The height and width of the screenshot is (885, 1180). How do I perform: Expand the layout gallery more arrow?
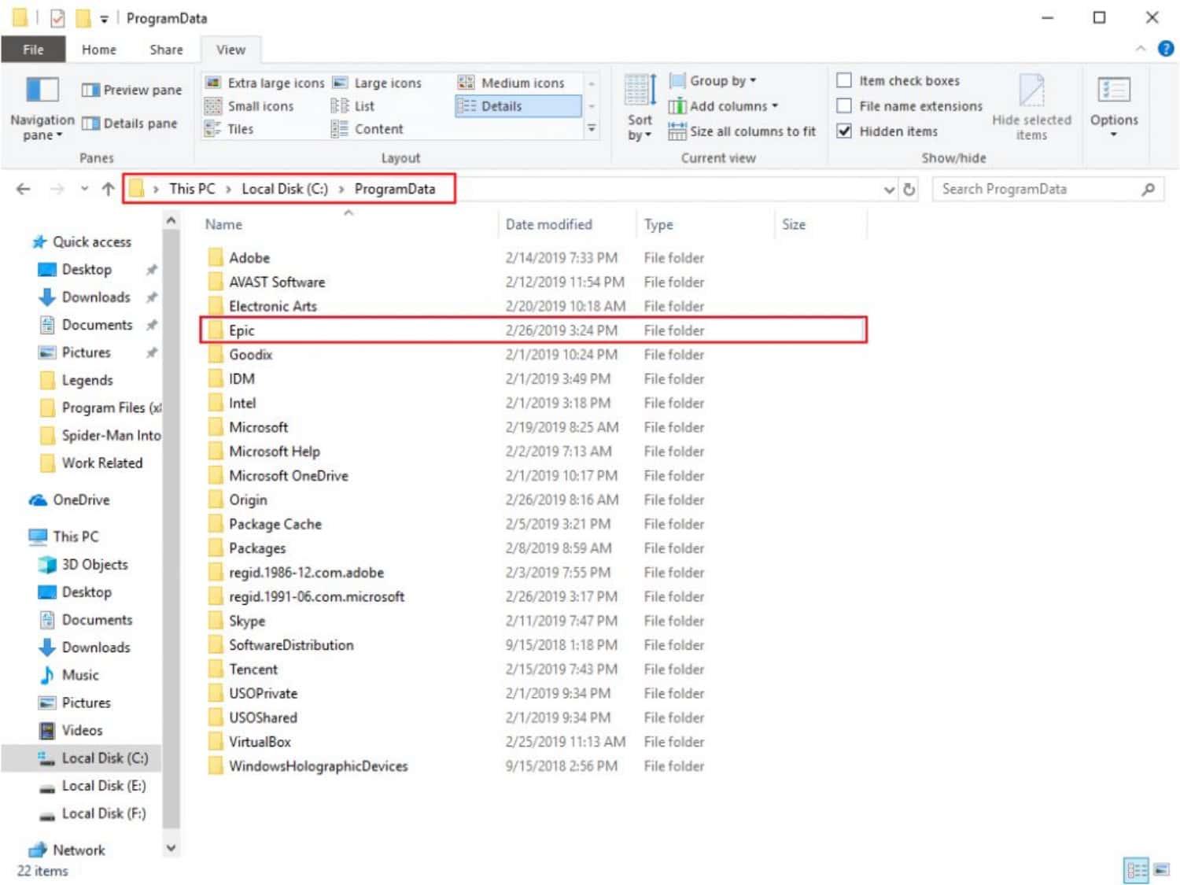pos(592,128)
